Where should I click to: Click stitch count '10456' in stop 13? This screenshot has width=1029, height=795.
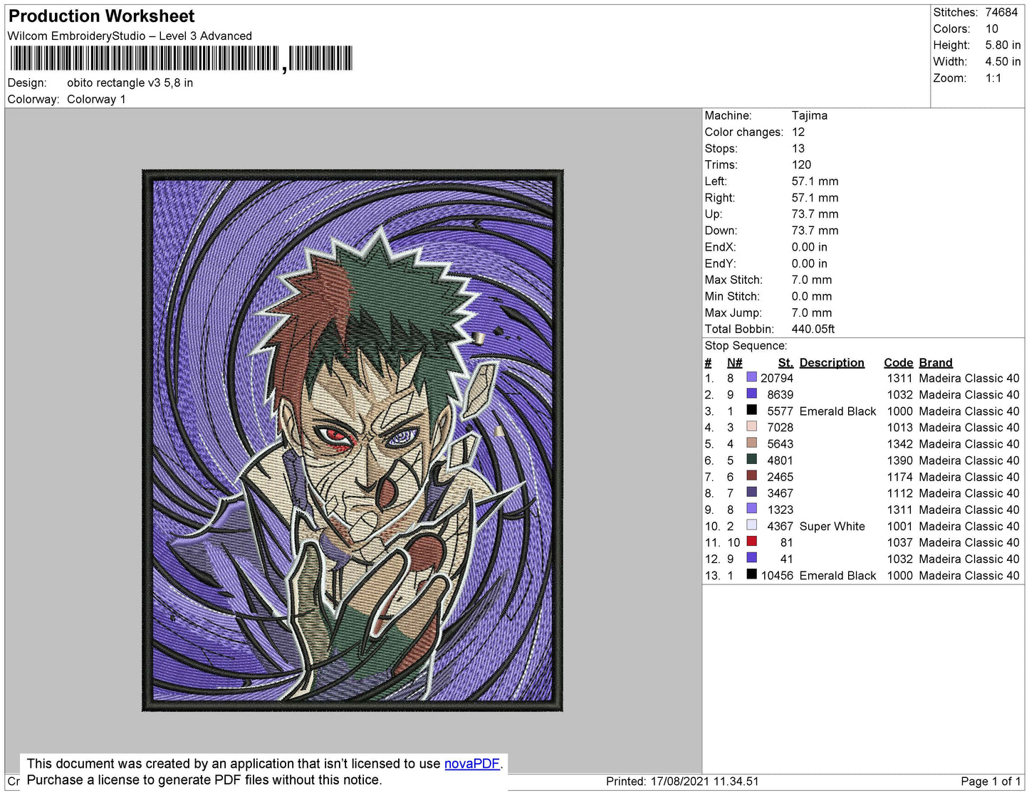[777, 575]
